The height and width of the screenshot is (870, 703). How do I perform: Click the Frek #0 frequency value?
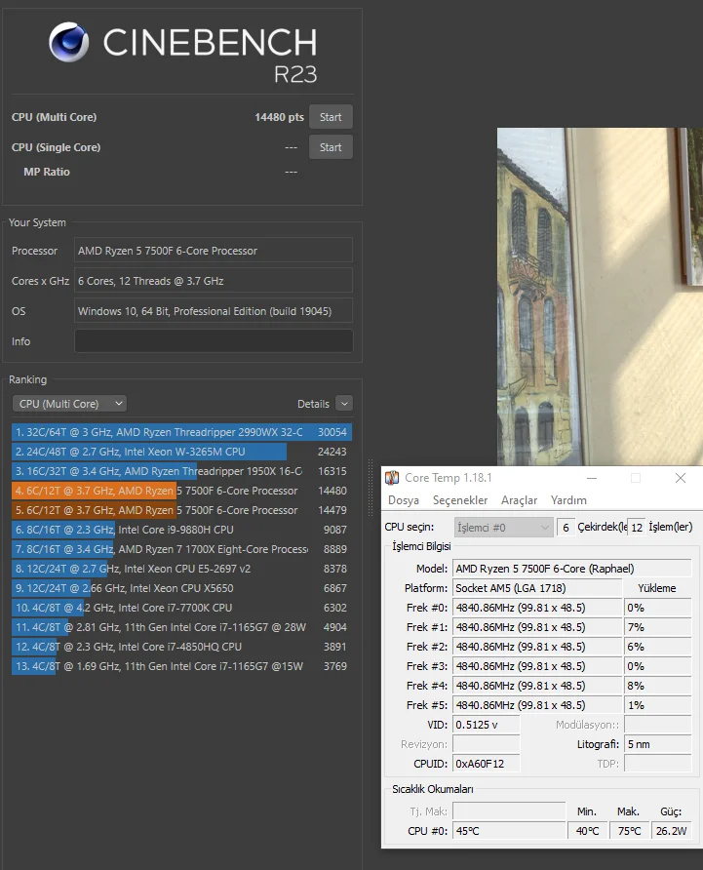537,608
